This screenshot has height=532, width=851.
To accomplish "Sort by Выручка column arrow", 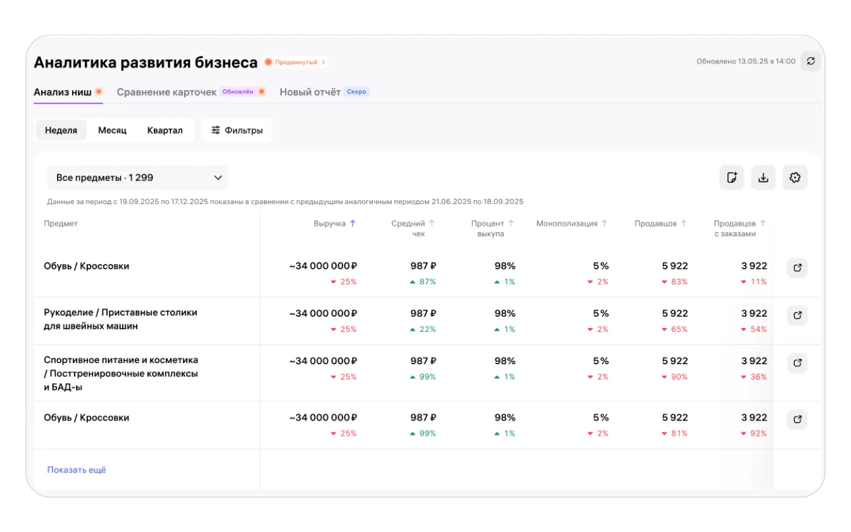I will click(353, 224).
